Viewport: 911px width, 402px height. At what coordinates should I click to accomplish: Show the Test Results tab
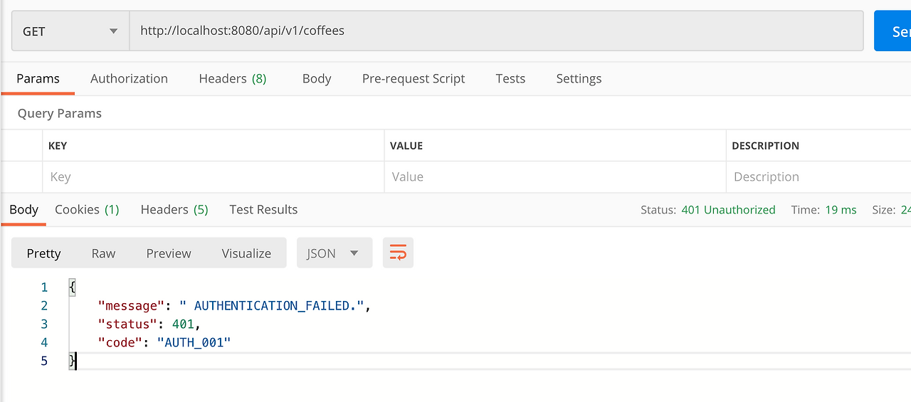[x=263, y=209]
